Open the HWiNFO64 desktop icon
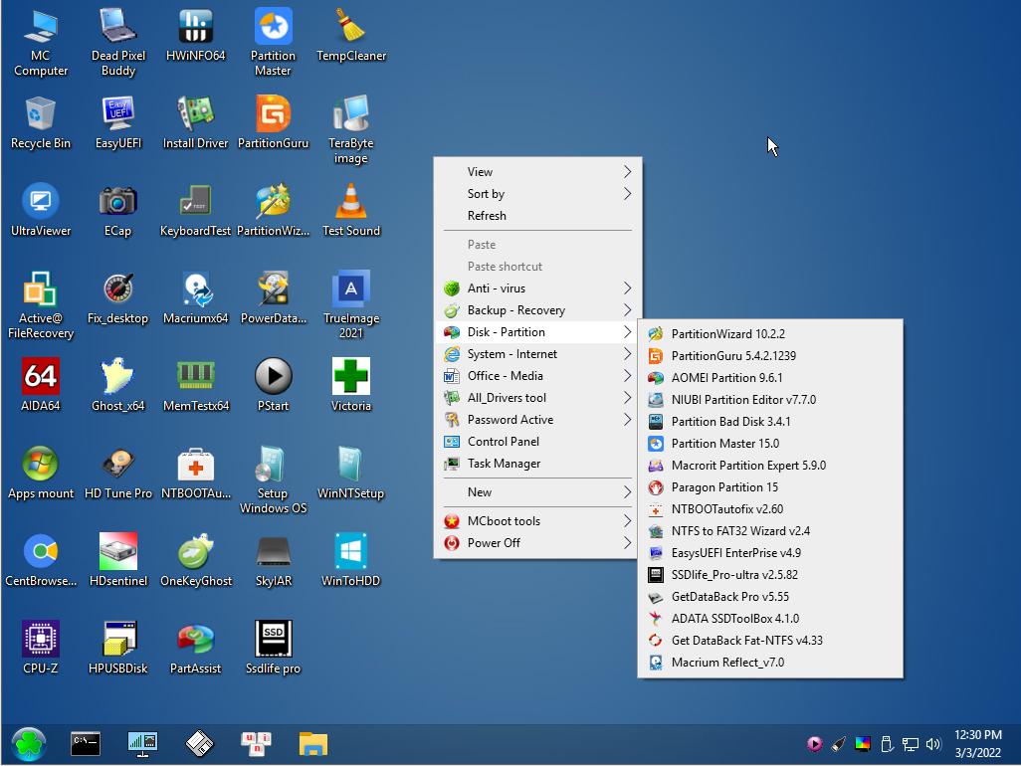The height and width of the screenshot is (766, 1021). (195, 28)
